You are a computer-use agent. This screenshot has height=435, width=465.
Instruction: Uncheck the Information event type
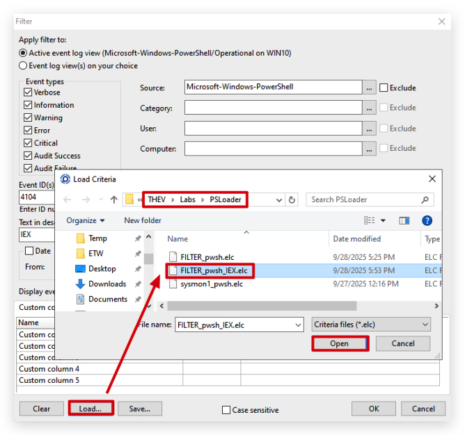click(28, 105)
